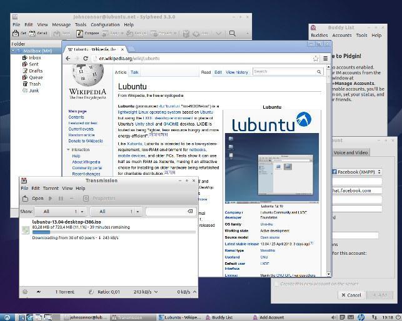402x321 pixels.
Task: Click the Search magnifier icon in Sylpheed toolbar
Action: 233,33
